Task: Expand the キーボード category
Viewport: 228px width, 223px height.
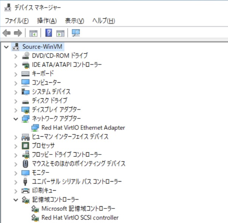Action: [16, 74]
